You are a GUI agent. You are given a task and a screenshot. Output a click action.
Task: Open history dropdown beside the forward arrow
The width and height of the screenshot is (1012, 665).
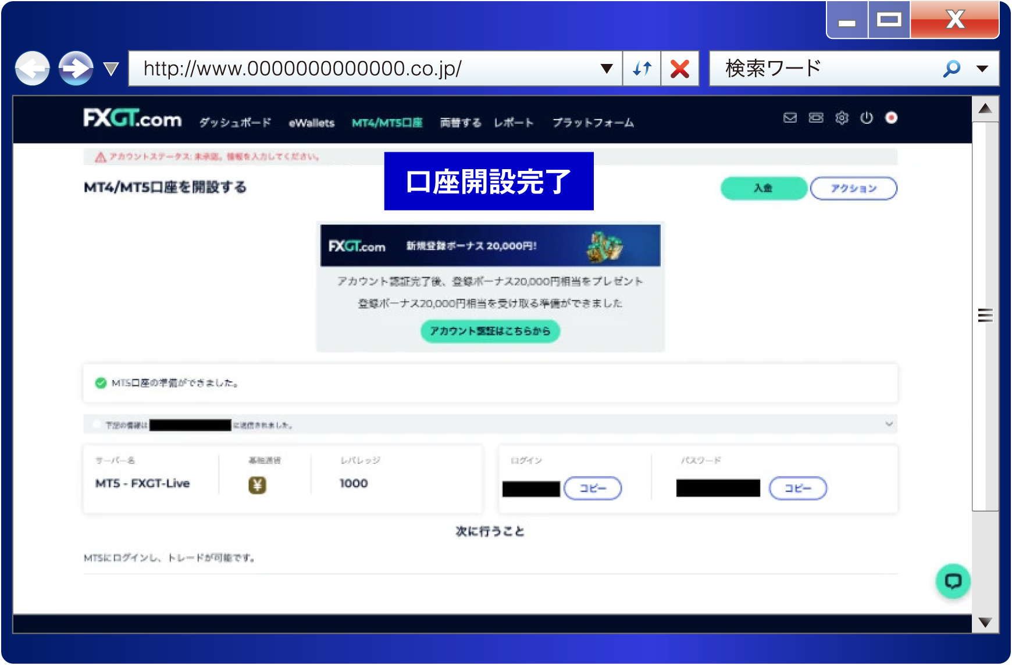point(111,69)
